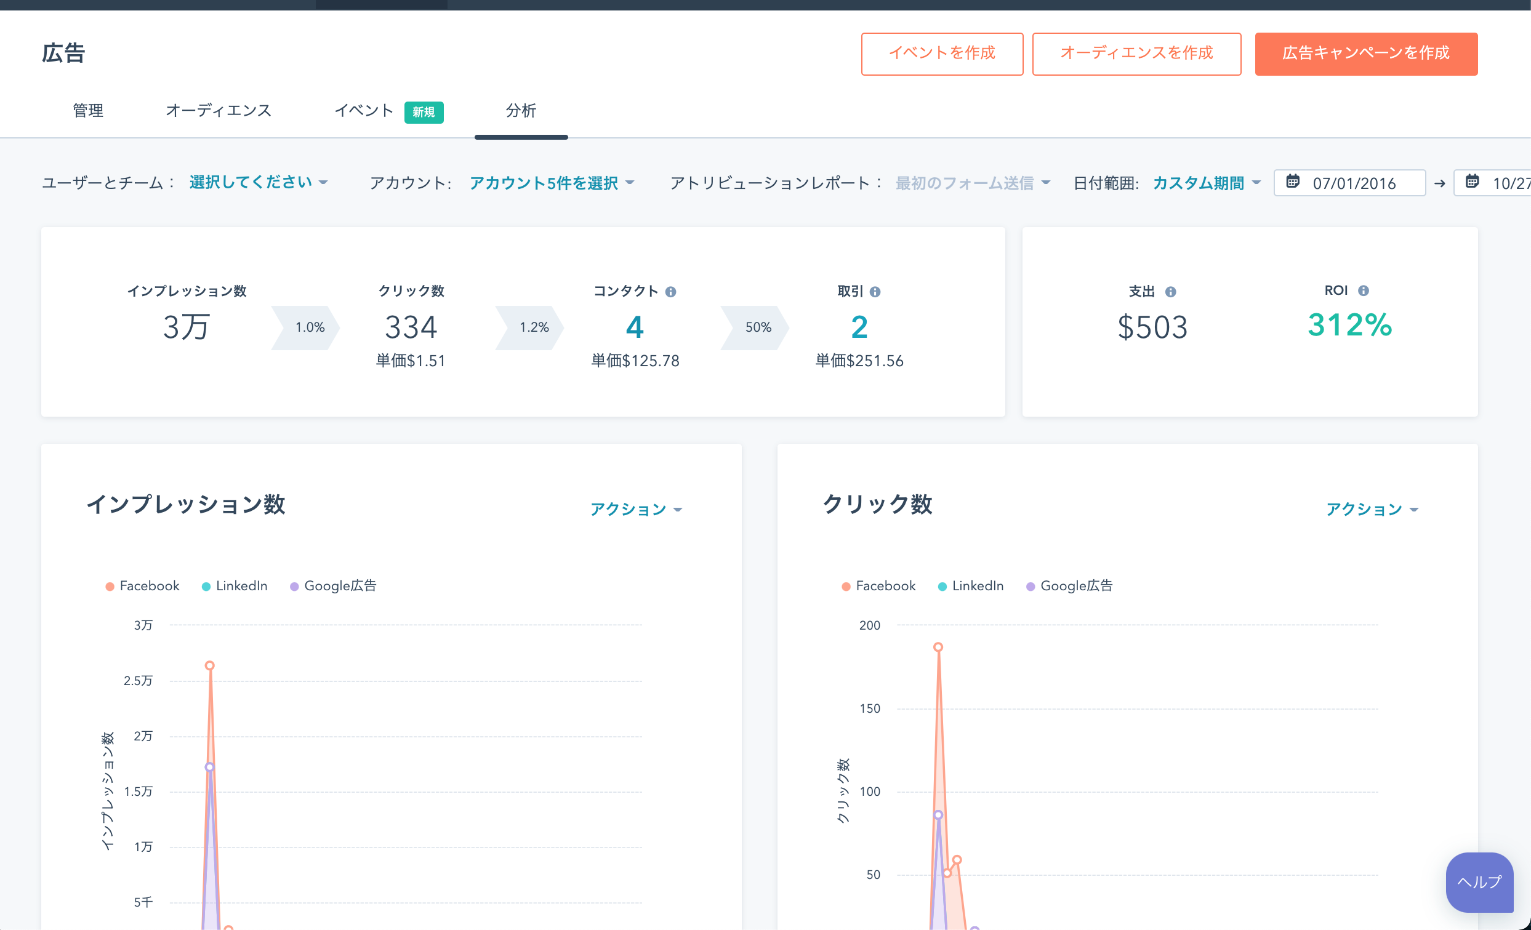Click the オーディエンスを作成 button
The height and width of the screenshot is (930, 1531).
click(1136, 54)
